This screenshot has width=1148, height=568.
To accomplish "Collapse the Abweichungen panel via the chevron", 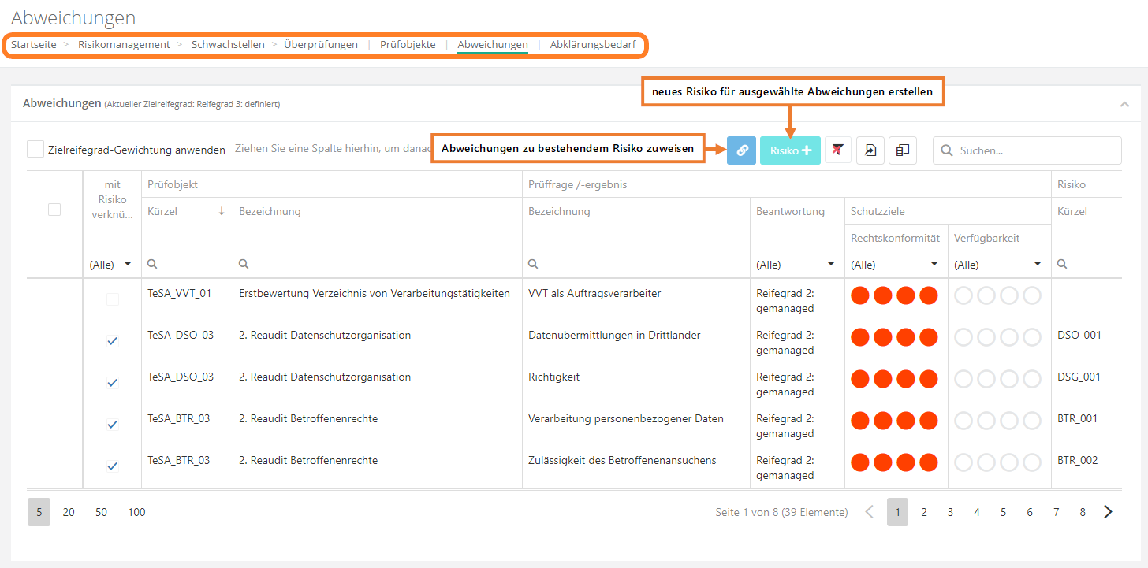I will click(1125, 103).
